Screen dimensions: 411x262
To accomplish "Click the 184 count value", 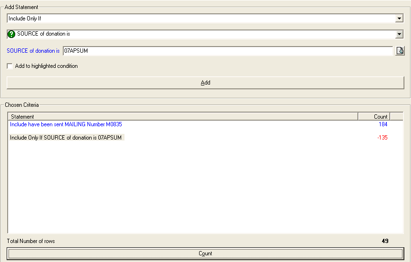I will click(x=382, y=124).
